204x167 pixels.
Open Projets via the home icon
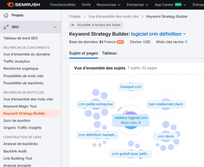click(6, 15)
